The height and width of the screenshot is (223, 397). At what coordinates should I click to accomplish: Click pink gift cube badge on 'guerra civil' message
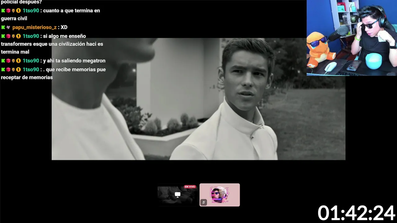tap(8, 11)
